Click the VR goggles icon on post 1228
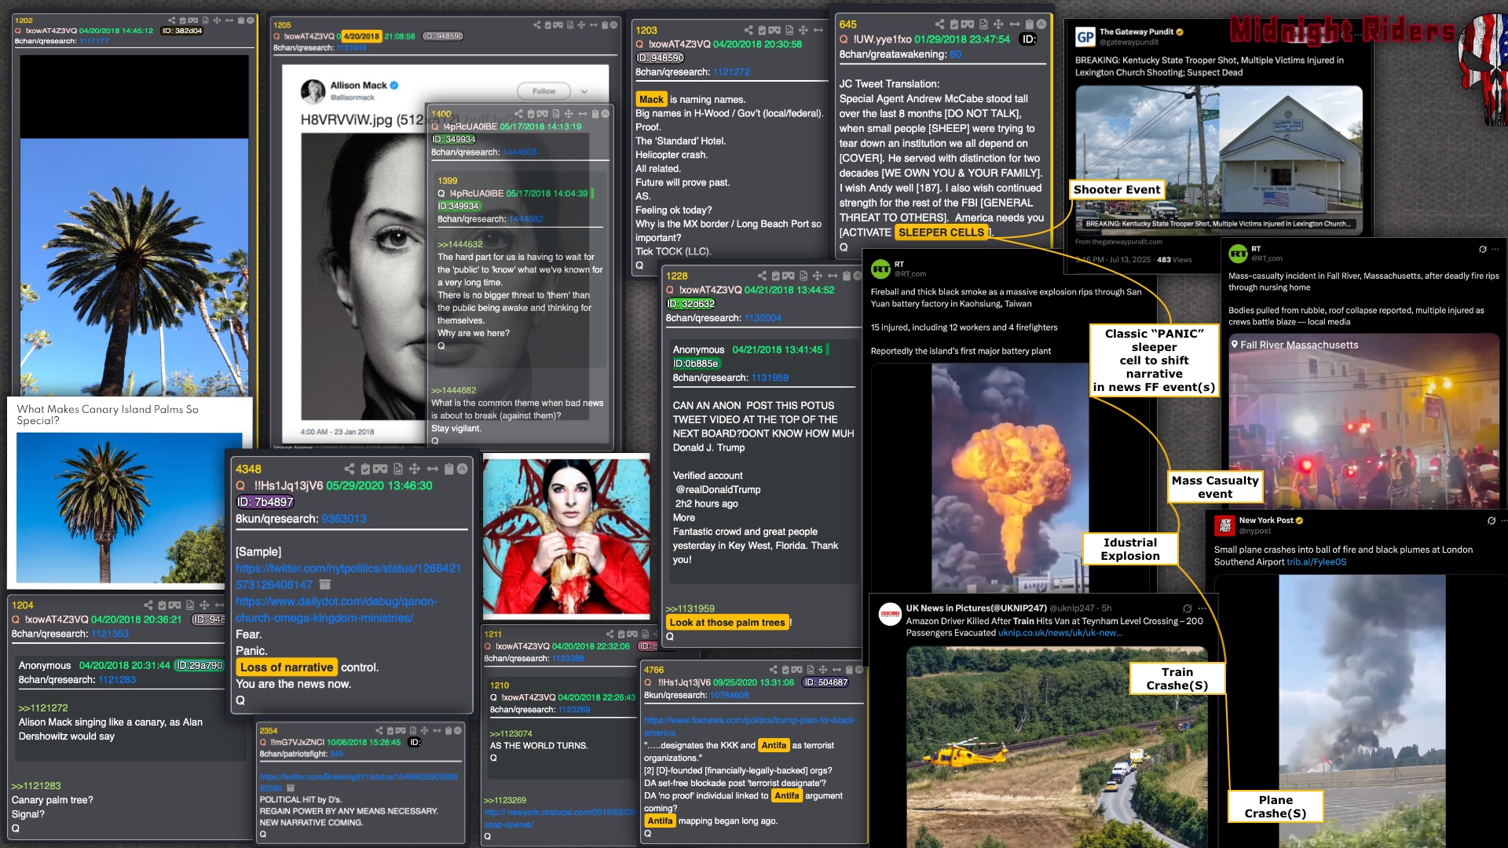Image resolution: width=1508 pixels, height=848 pixels. [789, 276]
